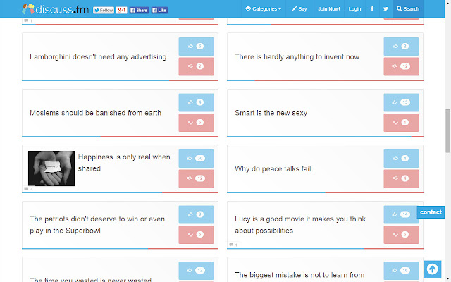Open 'Lamborghini doesn't need any advertising' topic
The image size is (451, 282).
click(x=98, y=56)
